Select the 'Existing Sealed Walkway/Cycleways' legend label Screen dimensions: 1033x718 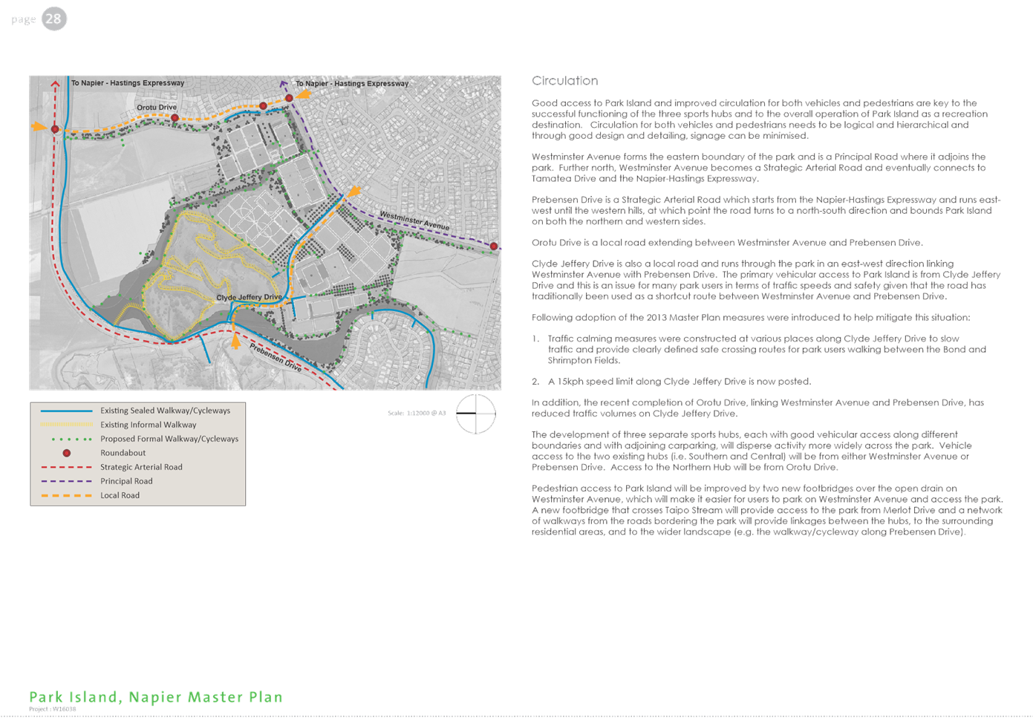click(x=165, y=411)
